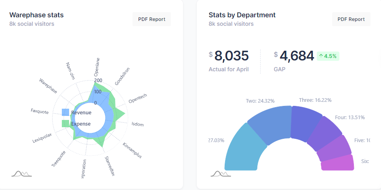
Task: Click the Stats by Department heading
Action: tap(242, 15)
